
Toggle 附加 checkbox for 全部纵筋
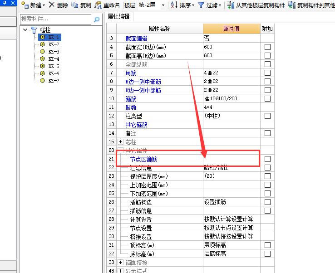267,64
